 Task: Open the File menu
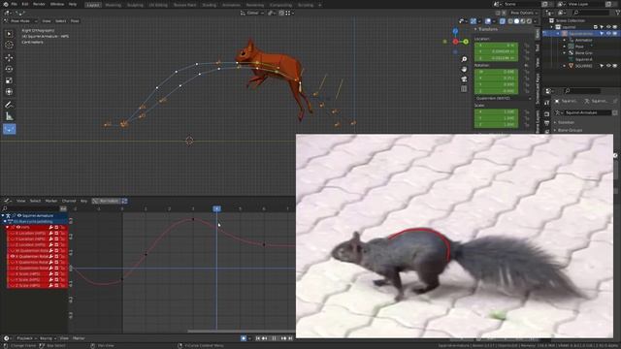coord(14,4)
